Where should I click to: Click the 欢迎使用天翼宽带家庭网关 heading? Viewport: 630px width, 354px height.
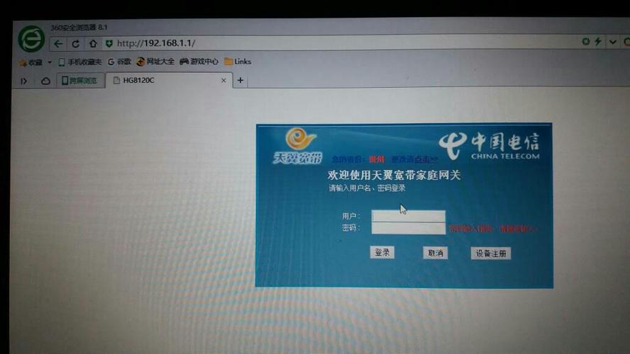point(394,175)
